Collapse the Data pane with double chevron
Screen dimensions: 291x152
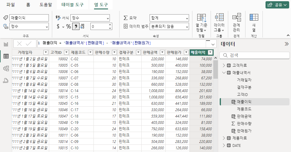click(x=286, y=44)
